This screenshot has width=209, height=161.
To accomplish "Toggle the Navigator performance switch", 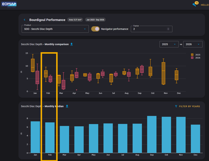I will (x=95, y=29).
